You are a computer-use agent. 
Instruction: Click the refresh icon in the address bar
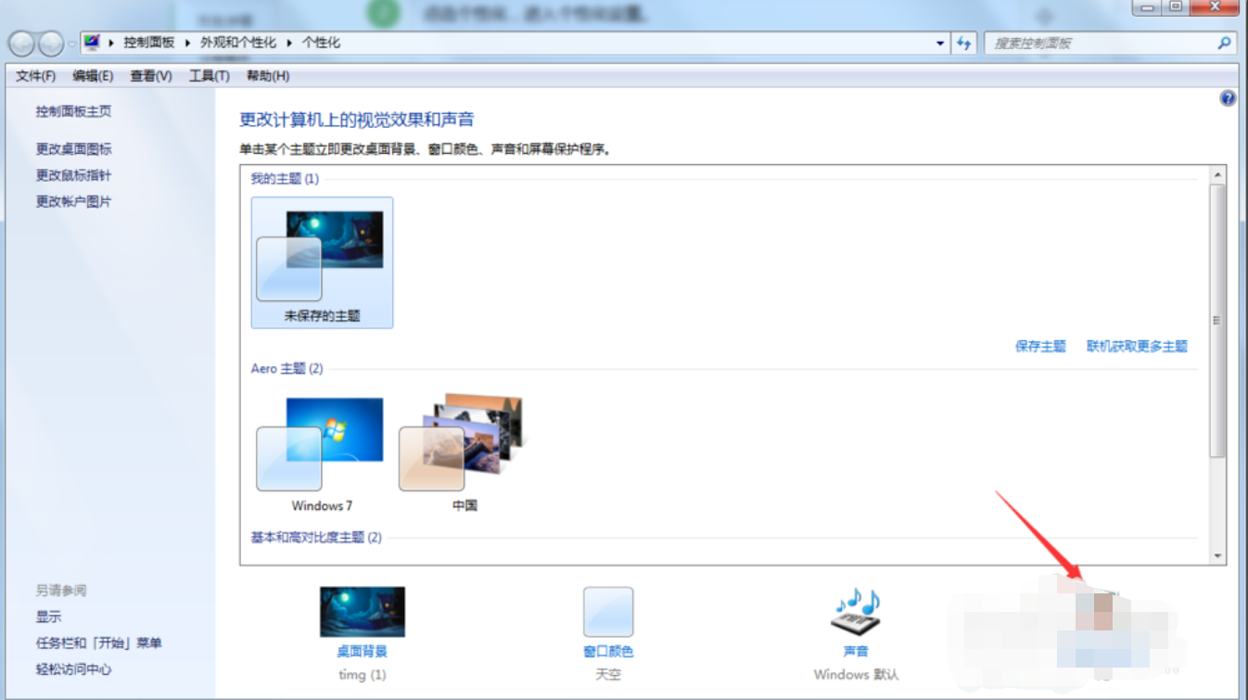click(x=964, y=42)
